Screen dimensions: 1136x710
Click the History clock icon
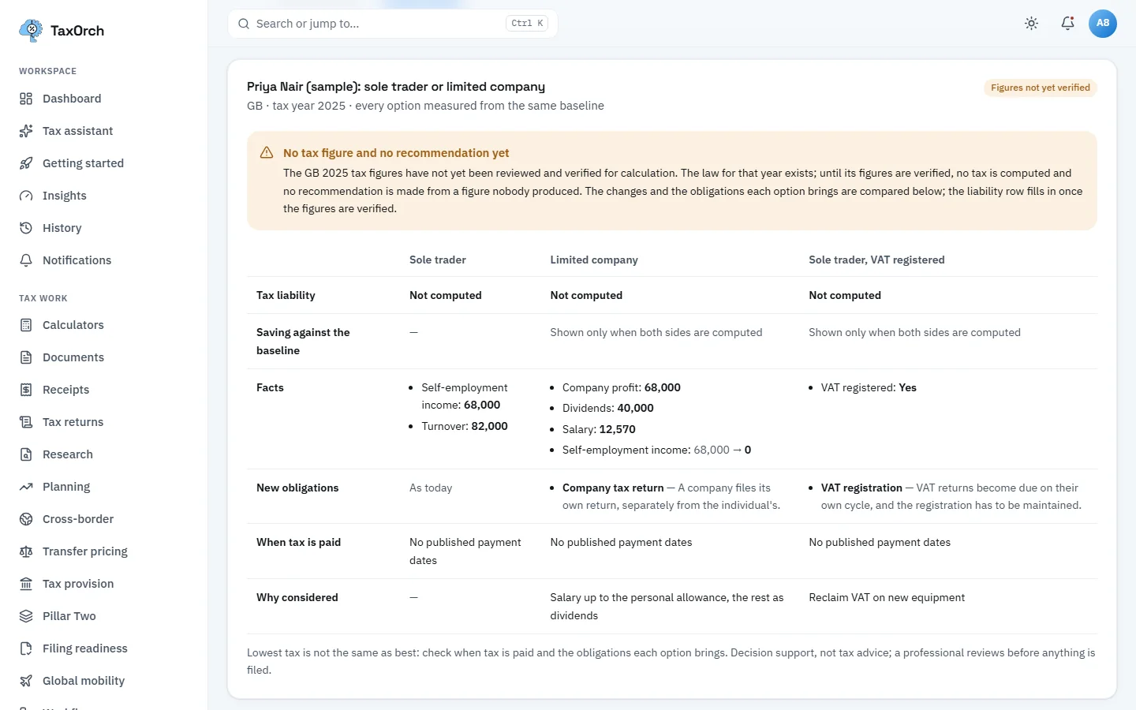[26, 228]
